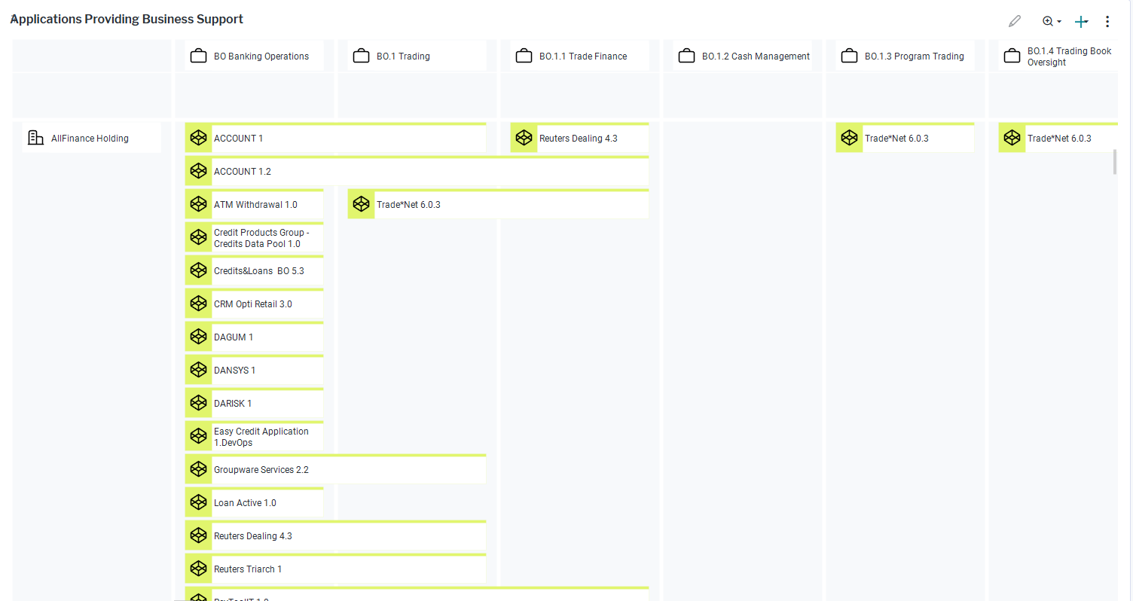
Task: Select the BO.1.1 Trade Finance column header
Action: point(582,56)
